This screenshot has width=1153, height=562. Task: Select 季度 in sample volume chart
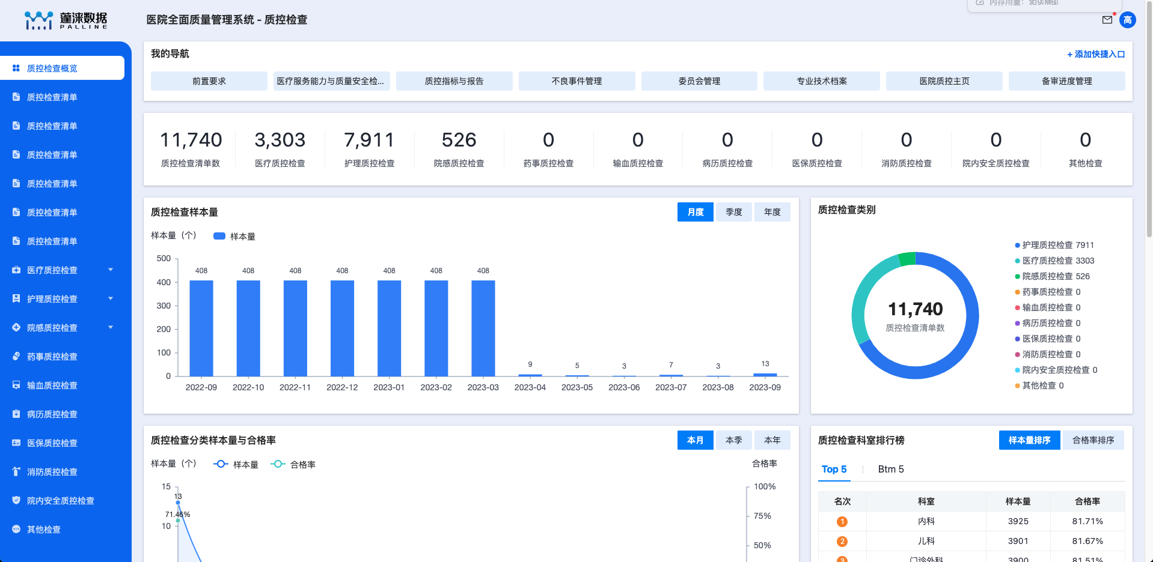coord(734,212)
